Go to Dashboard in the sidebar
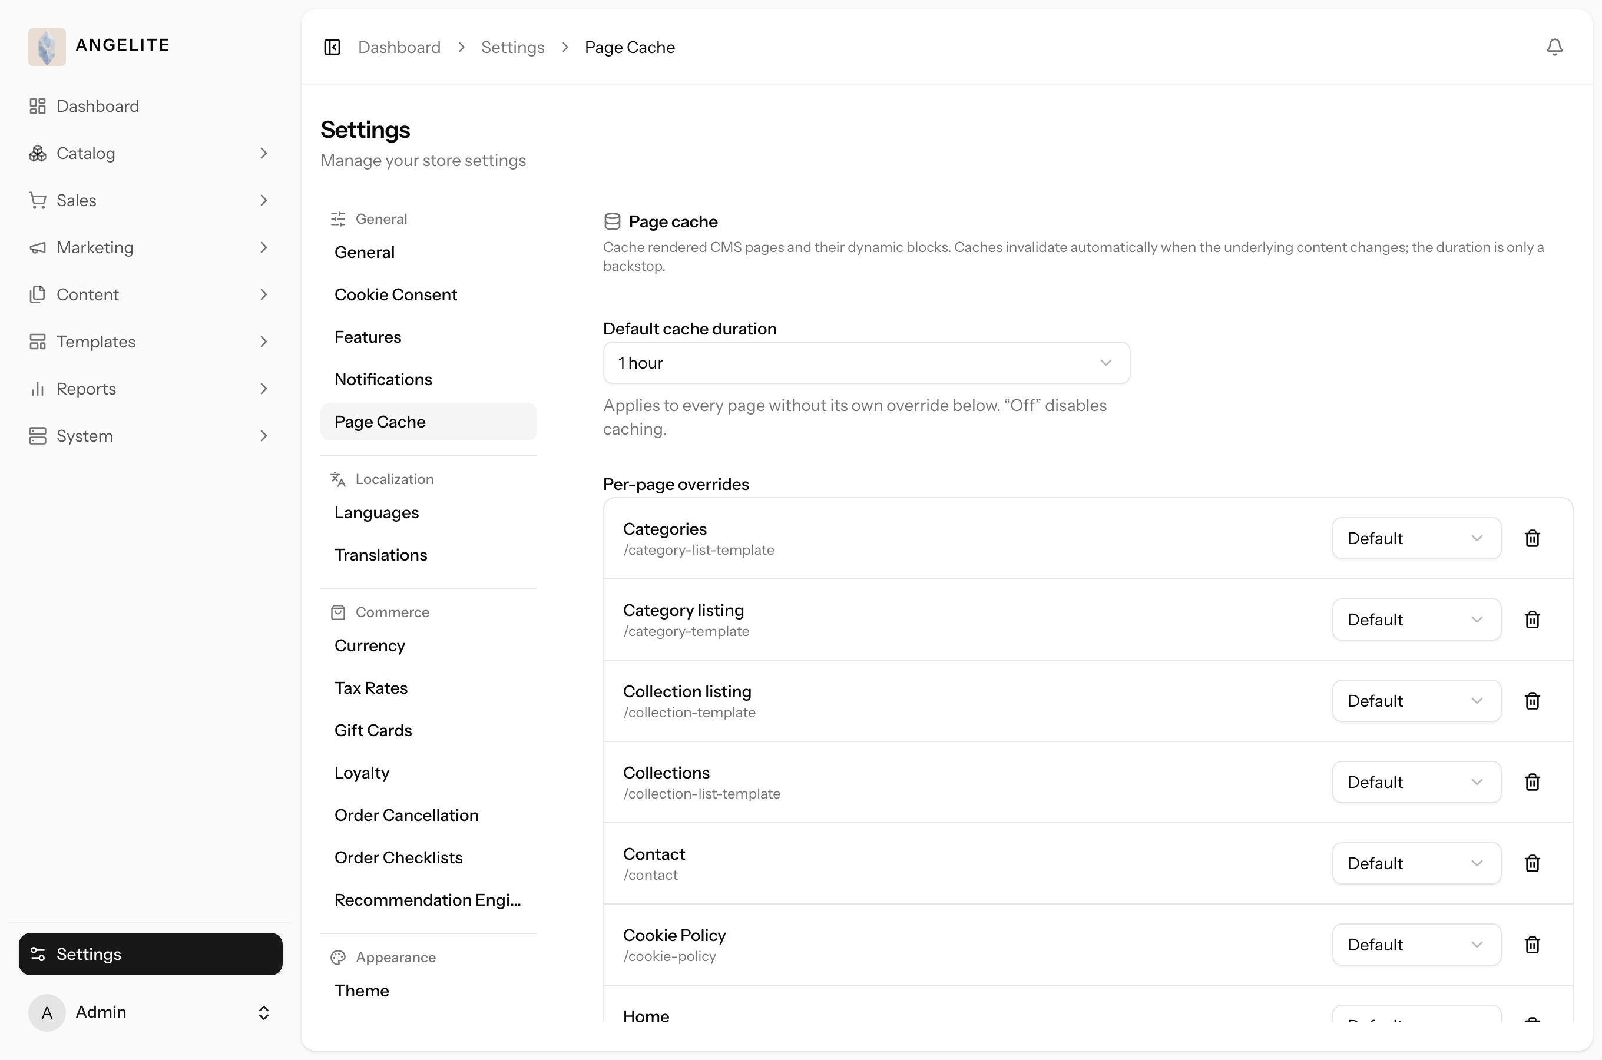Viewport: 1602px width, 1060px height. click(x=150, y=106)
